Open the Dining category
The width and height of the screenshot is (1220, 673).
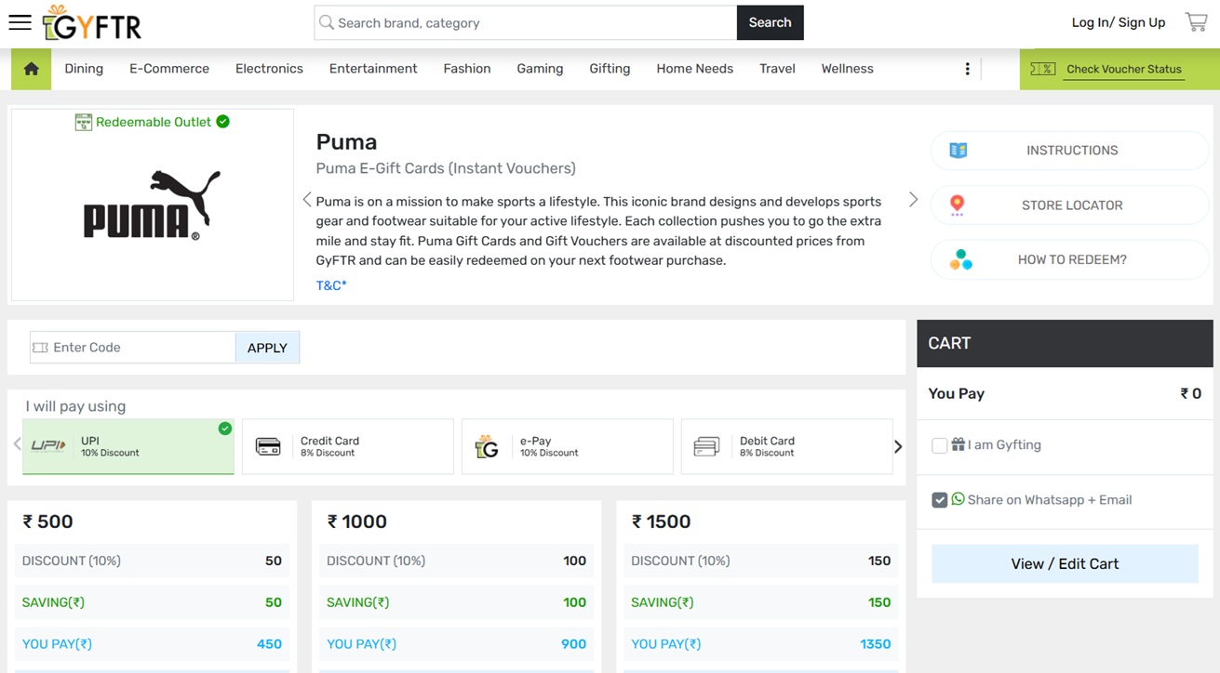click(x=84, y=69)
